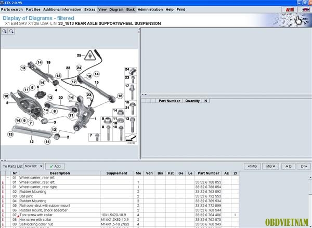The width and height of the screenshot is (312, 228).
Task: Click callout number 15 on upper arm
Action: tap(97, 83)
